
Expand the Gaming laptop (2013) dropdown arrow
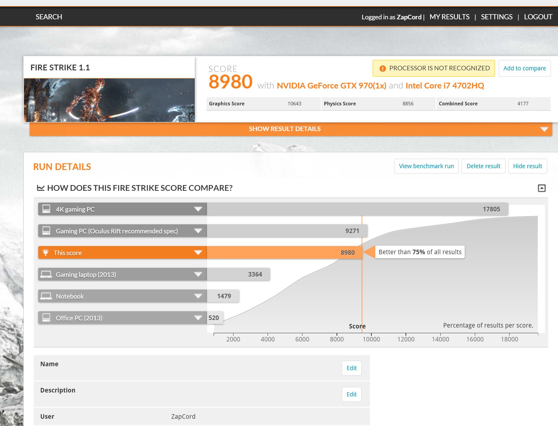(198, 274)
